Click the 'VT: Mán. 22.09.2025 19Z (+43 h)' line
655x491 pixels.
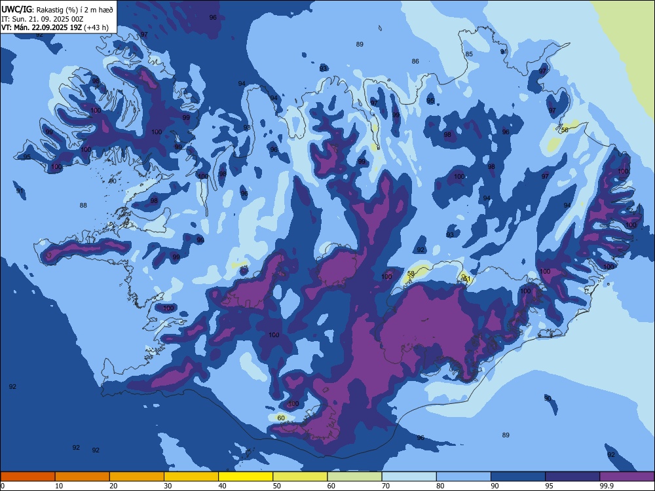[55, 27]
